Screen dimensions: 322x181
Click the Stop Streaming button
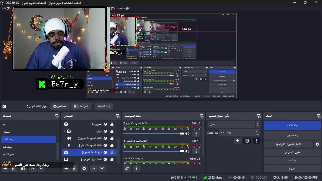292,125
